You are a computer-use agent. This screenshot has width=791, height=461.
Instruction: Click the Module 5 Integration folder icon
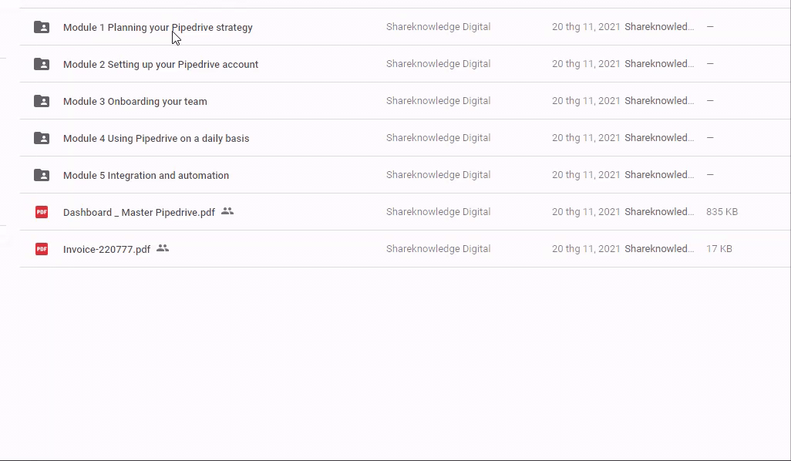pos(42,175)
